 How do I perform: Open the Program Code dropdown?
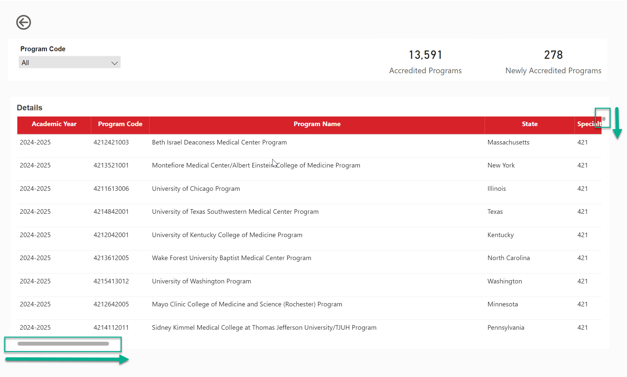pos(70,62)
